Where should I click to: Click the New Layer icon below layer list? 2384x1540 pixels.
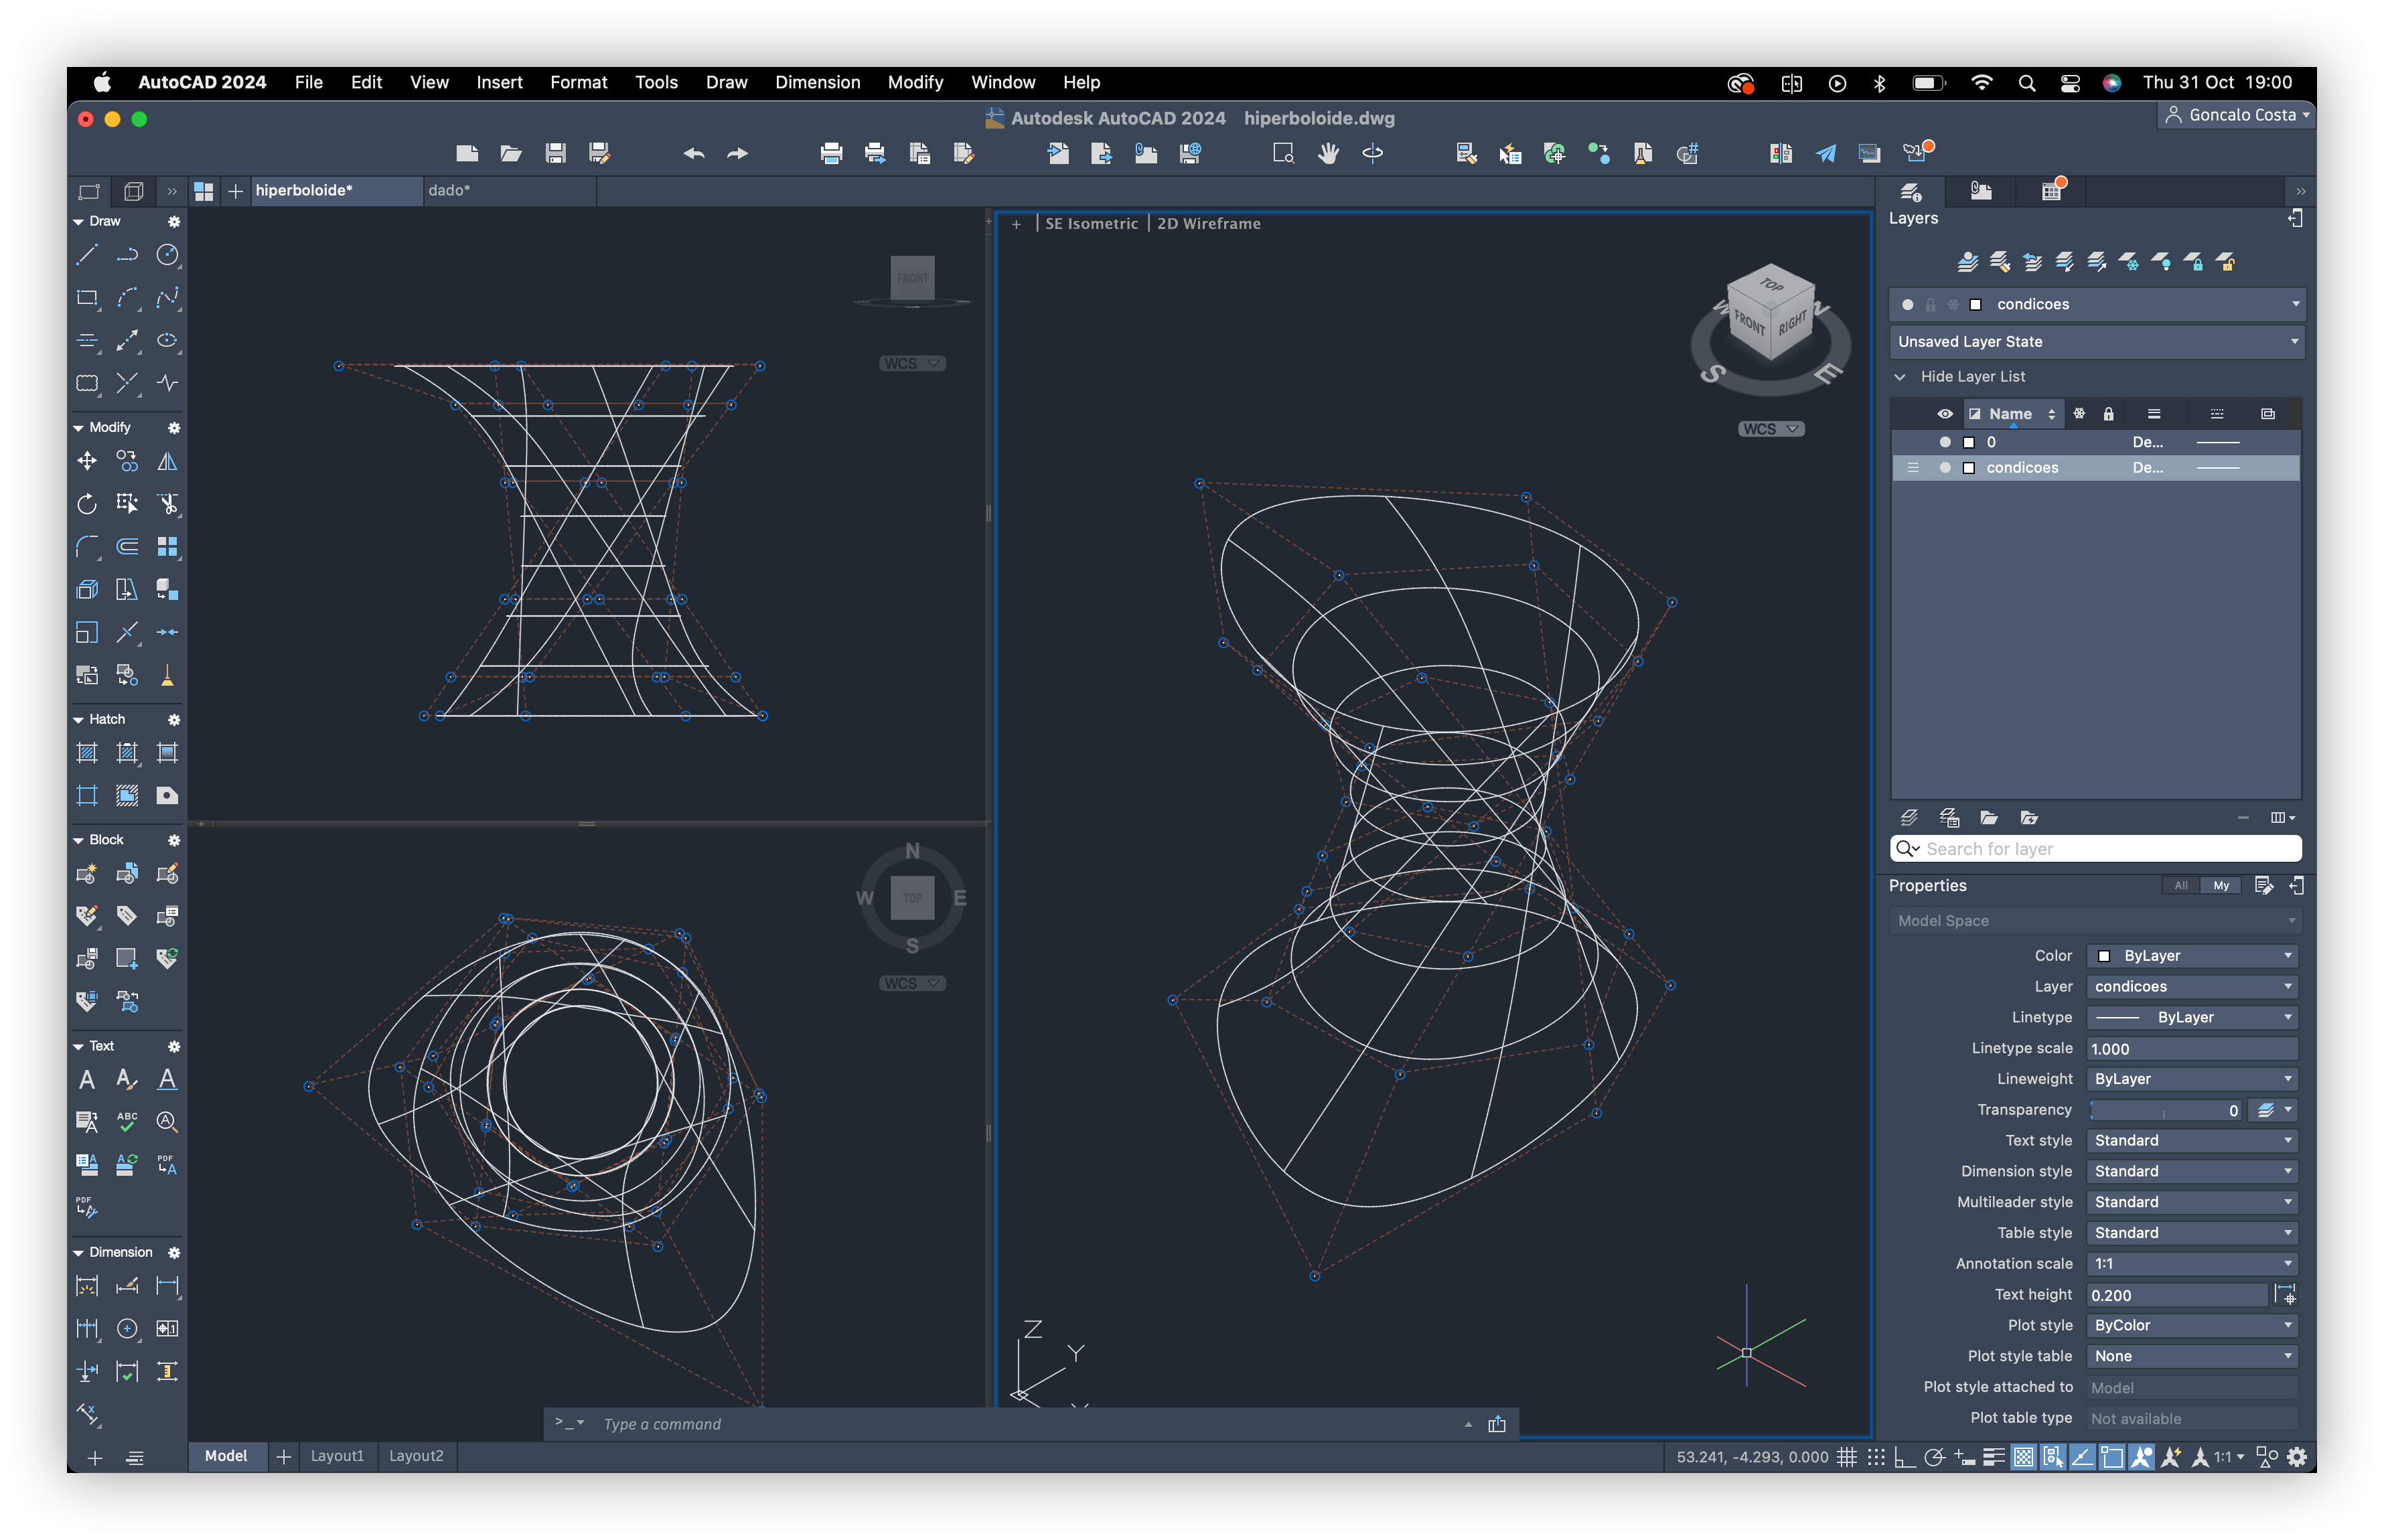point(1909,818)
